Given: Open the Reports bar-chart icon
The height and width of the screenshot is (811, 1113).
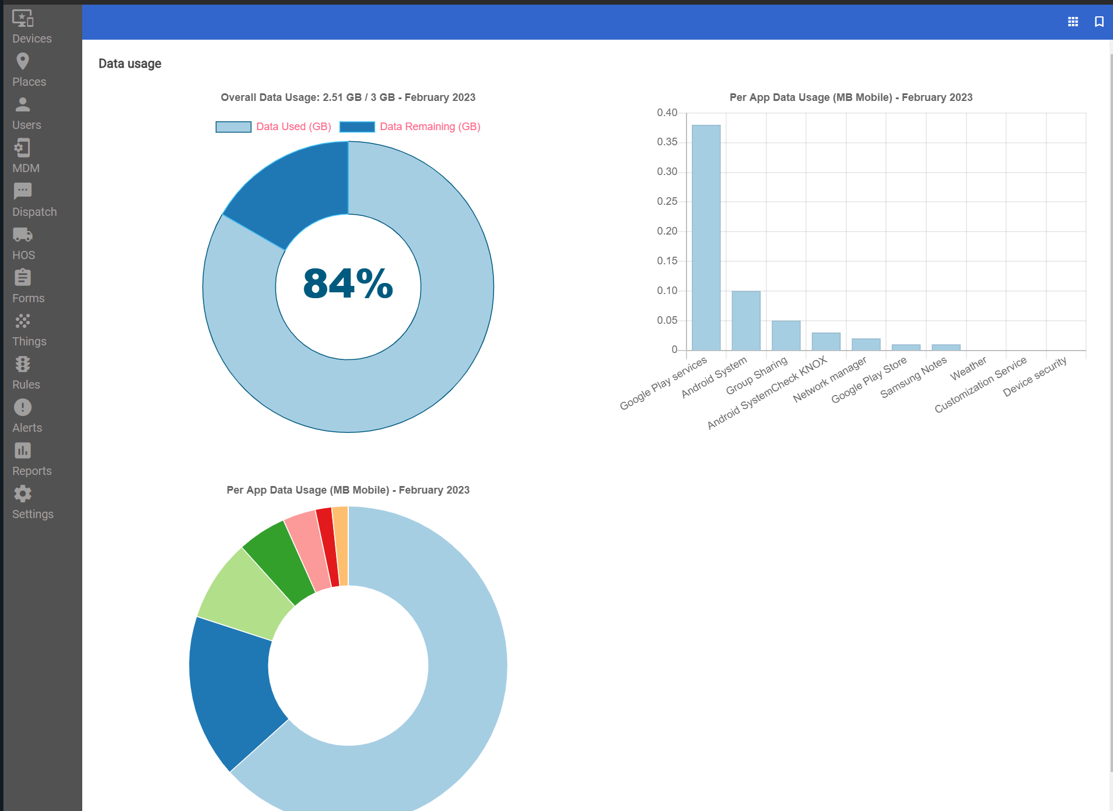Looking at the screenshot, I should tap(23, 450).
